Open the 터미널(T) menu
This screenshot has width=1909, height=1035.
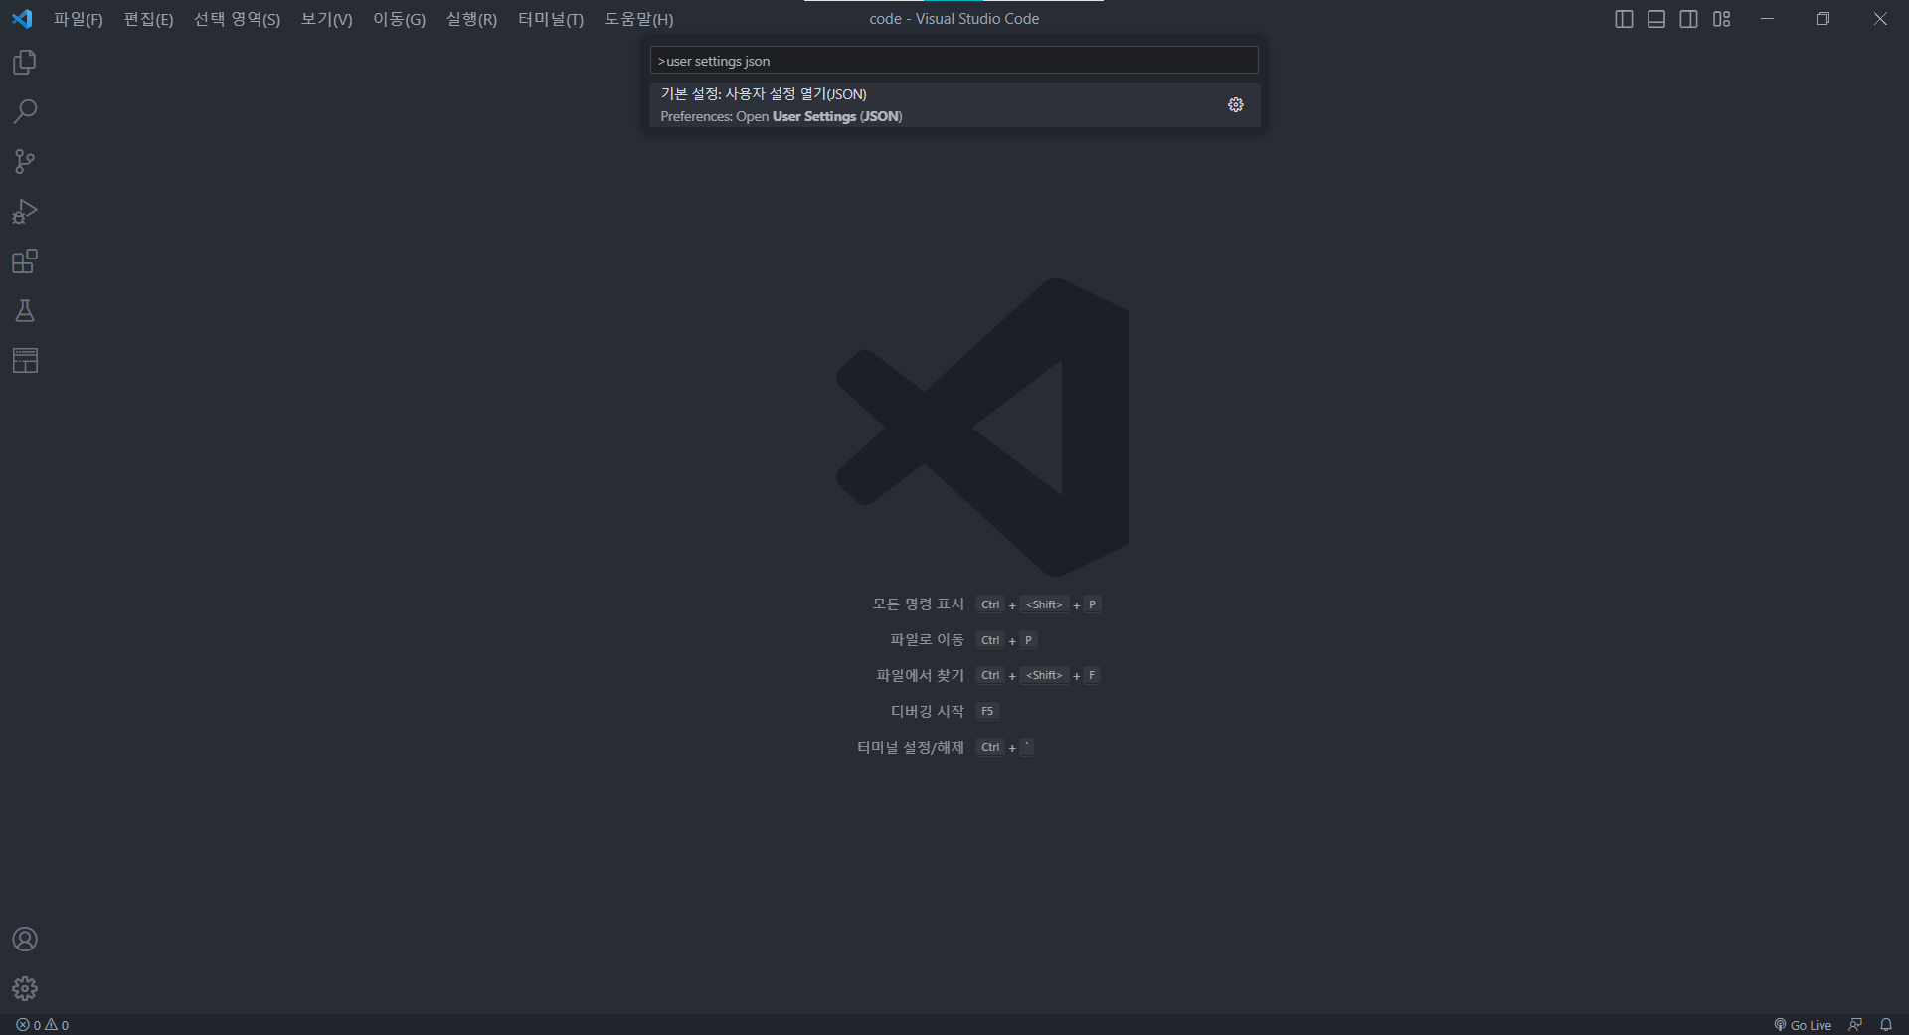[551, 19]
